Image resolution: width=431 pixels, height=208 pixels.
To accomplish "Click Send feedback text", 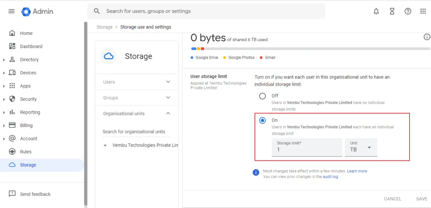I will coord(35,194).
